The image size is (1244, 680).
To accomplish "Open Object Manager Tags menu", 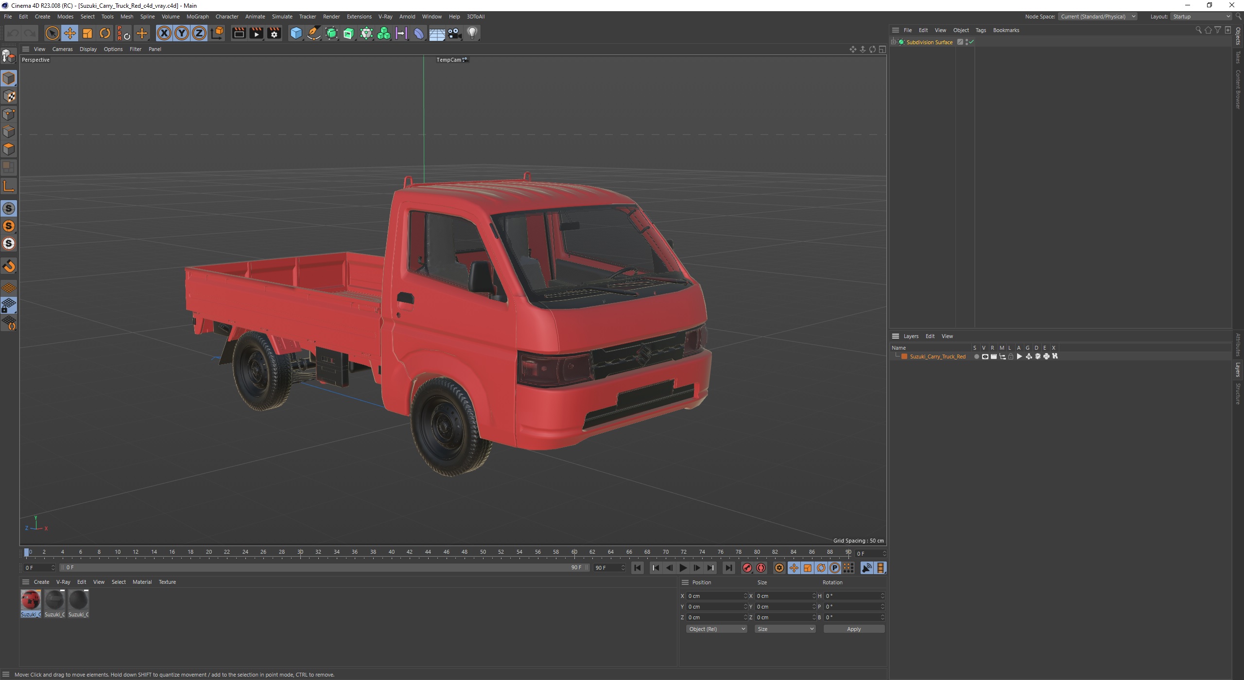I will tap(981, 30).
